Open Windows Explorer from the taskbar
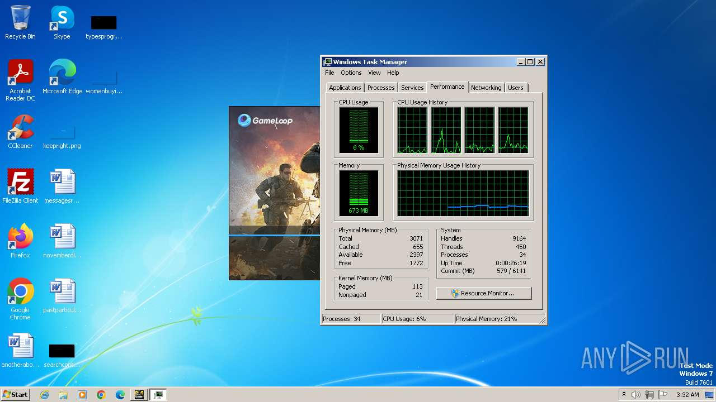The image size is (716, 402). coord(63,395)
